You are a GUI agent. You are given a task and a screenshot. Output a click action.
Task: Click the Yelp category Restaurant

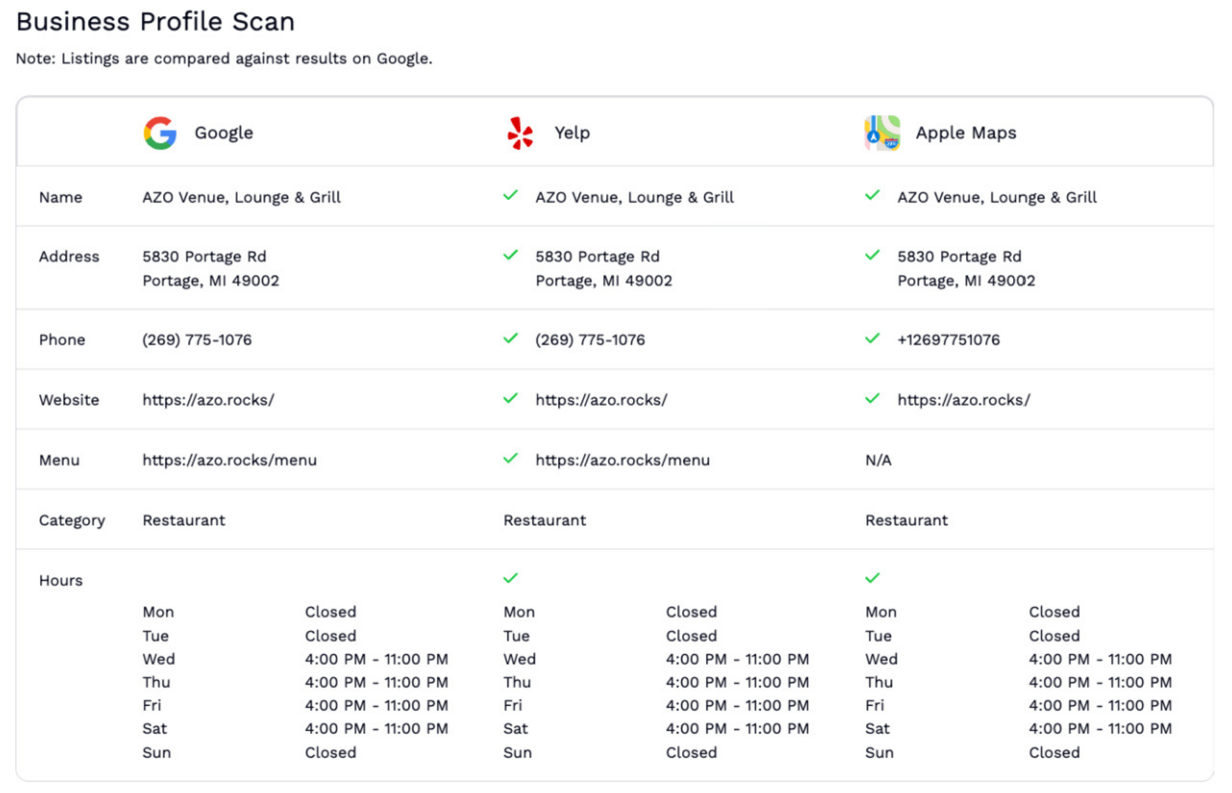(545, 521)
